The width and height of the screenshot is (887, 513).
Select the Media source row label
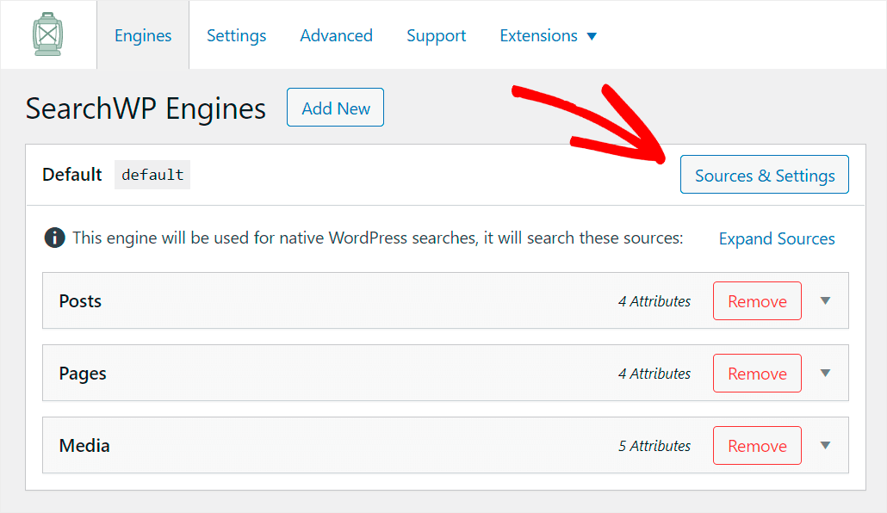tap(84, 446)
